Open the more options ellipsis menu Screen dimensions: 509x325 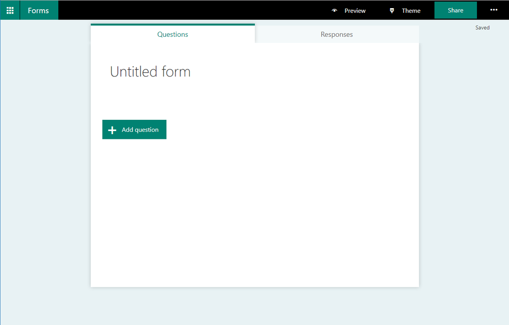click(494, 10)
